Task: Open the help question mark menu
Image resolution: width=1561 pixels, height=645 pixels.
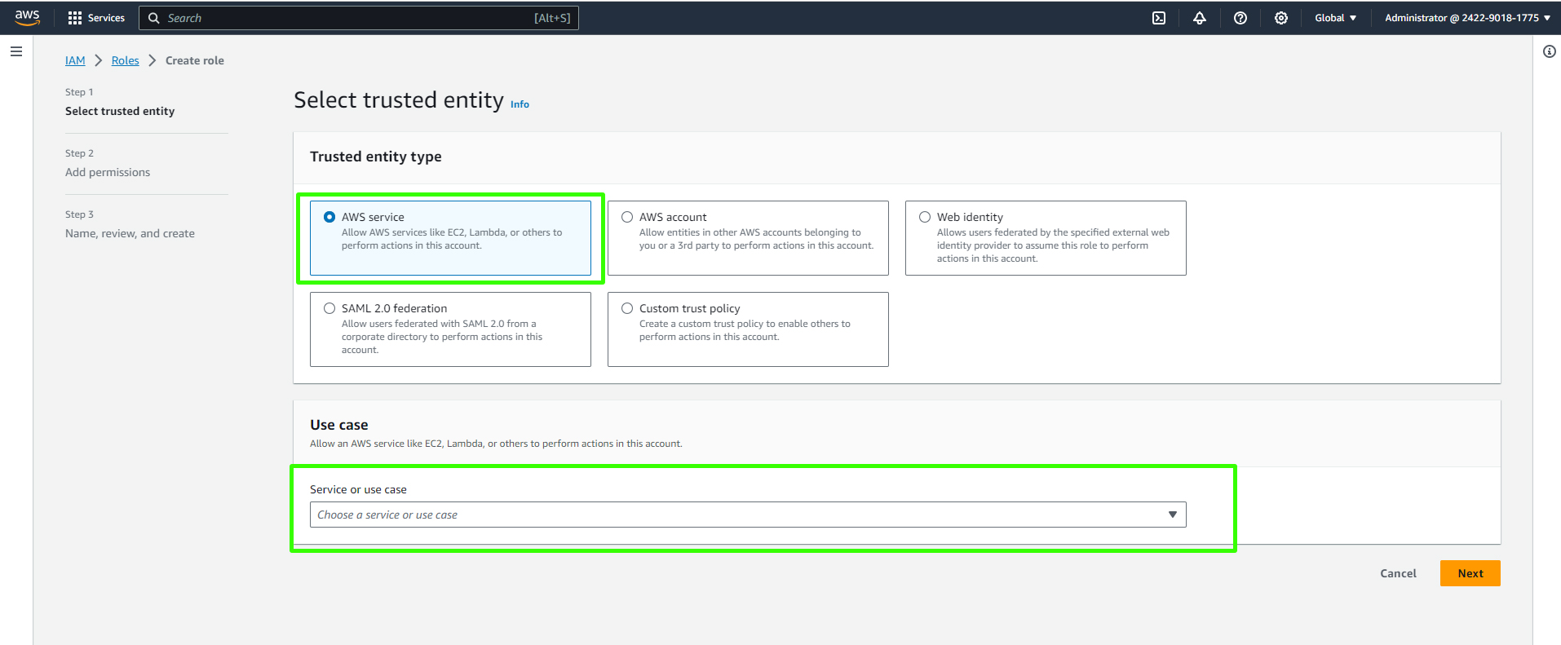Action: [x=1240, y=18]
